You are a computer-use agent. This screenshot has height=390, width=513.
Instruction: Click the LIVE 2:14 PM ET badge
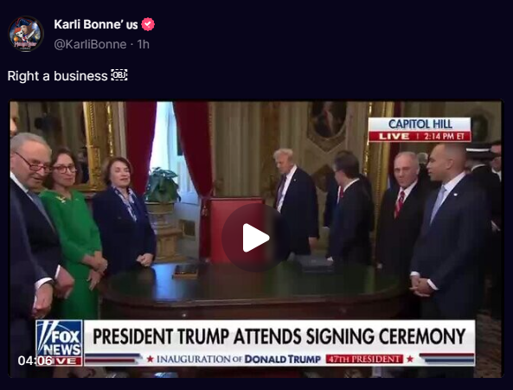click(x=420, y=137)
